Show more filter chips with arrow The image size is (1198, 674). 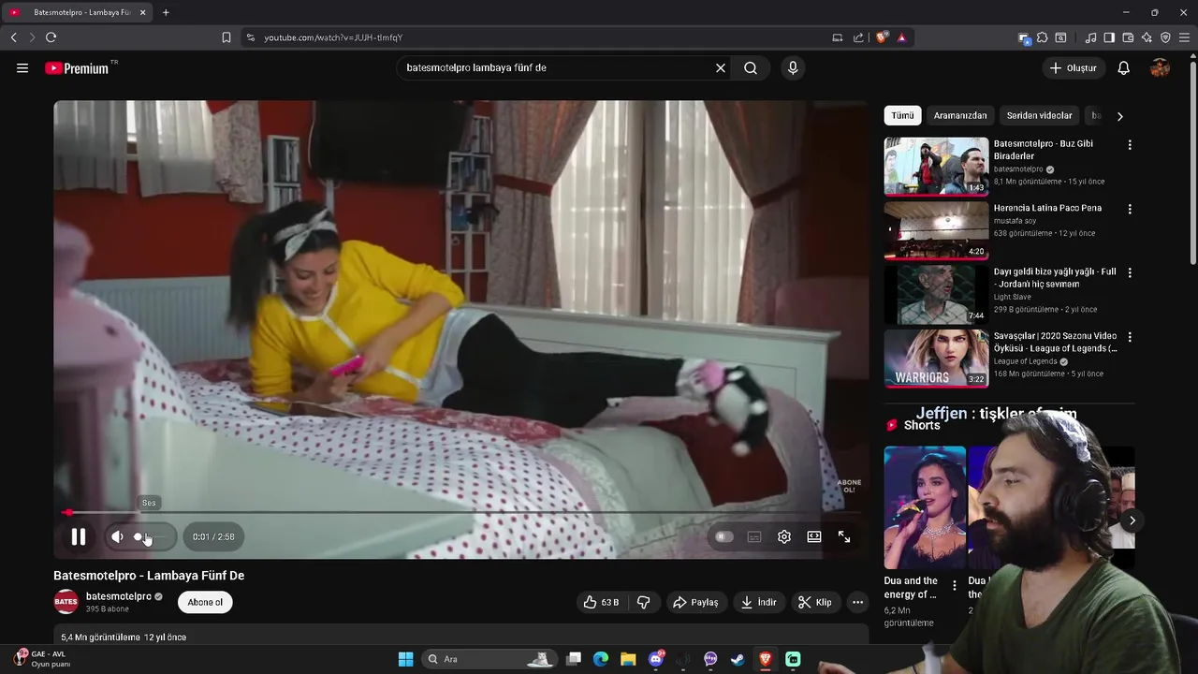click(x=1119, y=116)
